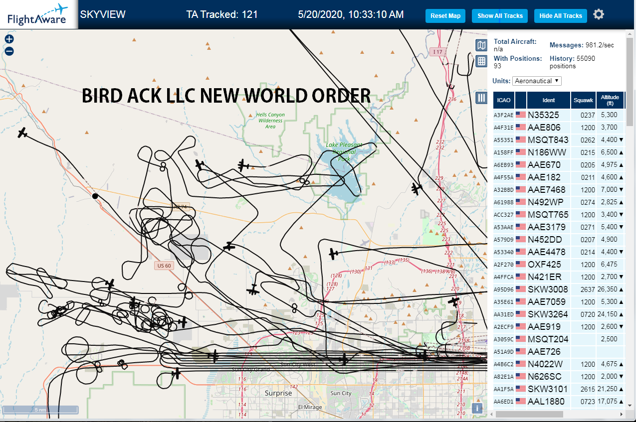Click right arrow of horizontal scrollbar
Screen dimensions: 636x422
coord(622,414)
